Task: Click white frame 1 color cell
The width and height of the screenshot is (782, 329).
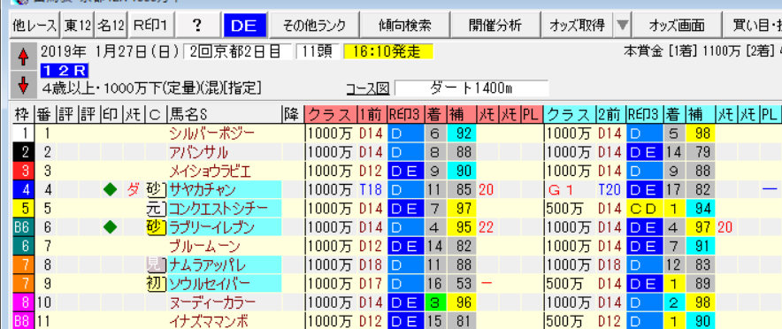Action: (22, 133)
